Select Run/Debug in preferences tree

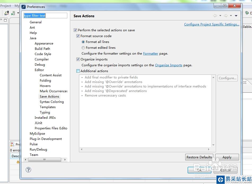38,150
